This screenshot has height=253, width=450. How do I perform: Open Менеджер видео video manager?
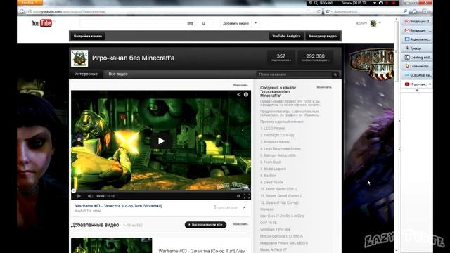point(322,36)
